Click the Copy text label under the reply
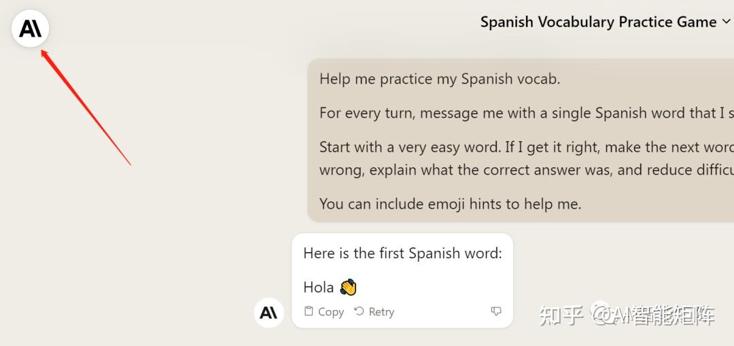The width and height of the screenshot is (734, 346). click(x=331, y=312)
